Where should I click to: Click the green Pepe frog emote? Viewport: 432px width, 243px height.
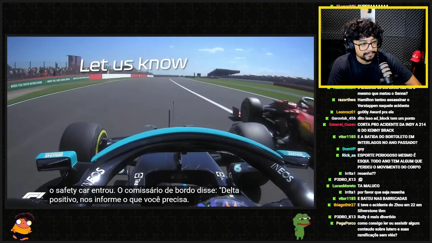point(301,226)
